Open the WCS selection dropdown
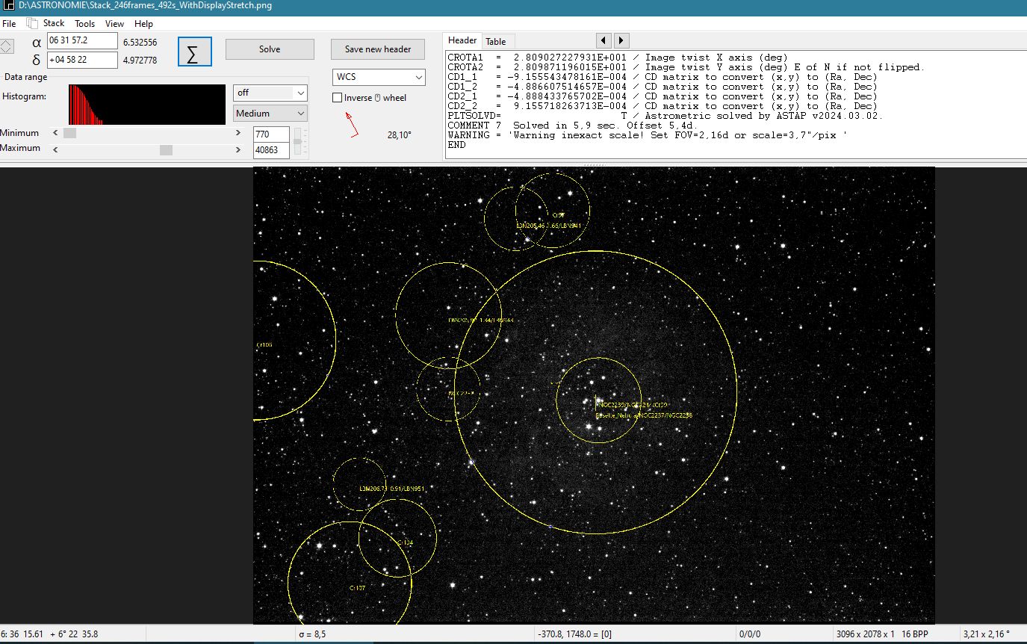 coord(378,77)
